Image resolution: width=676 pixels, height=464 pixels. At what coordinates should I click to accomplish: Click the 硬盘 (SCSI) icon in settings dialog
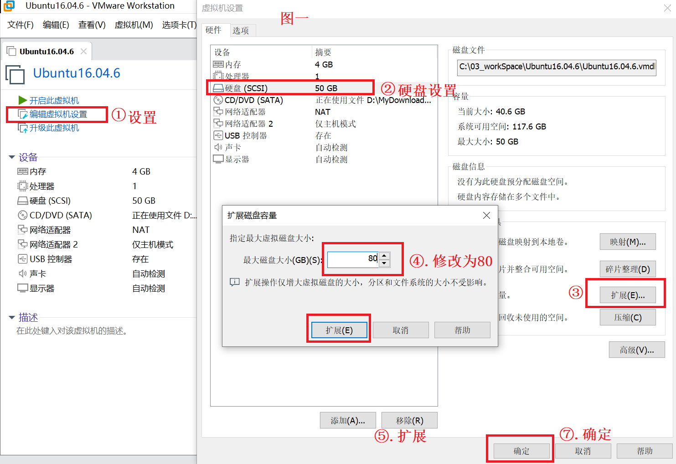(218, 88)
